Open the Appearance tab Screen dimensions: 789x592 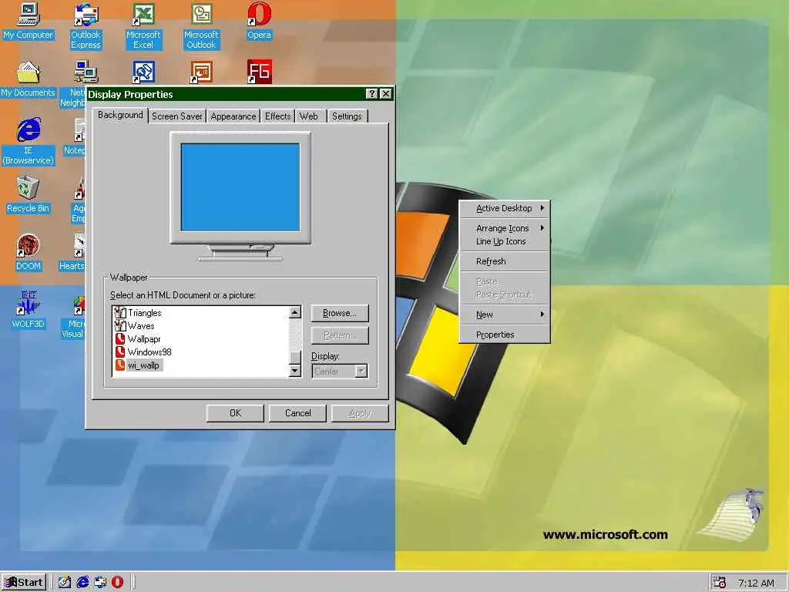(233, 116)
